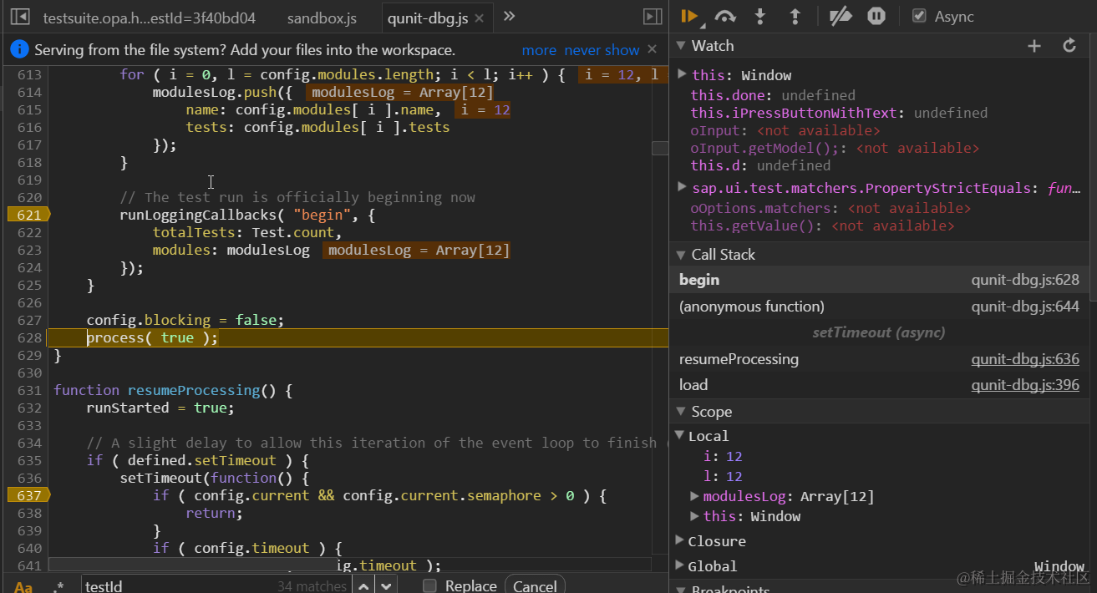
Task: Switch to the testsuite.opa.h tab
Action: (x=150, y=18)
